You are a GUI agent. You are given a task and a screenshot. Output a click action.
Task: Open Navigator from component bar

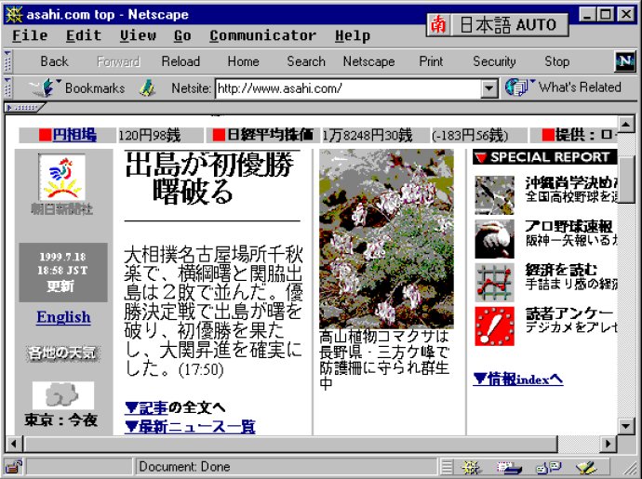[471, 467]
